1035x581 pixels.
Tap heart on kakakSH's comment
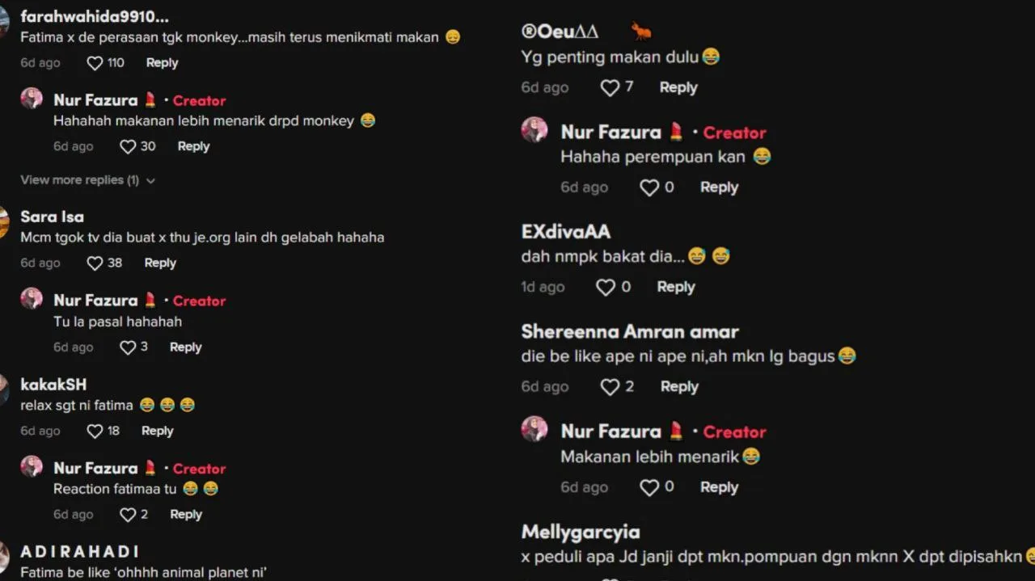[x=95, y=432]
